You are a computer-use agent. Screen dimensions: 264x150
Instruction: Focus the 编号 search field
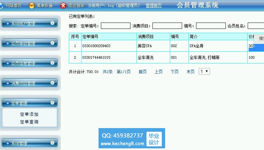pyautogui.click(x=211, y=26)
